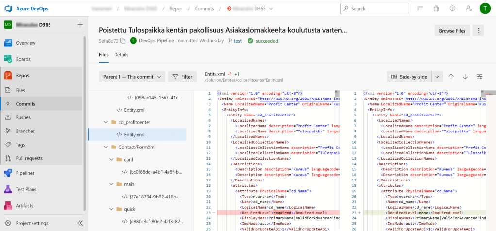This screenshot has height=231, width=496.
Task: Open the Side-by-side view mode dropdown arrow
Action: coord(437,77)
